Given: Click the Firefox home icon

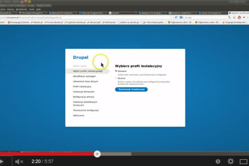Looking at the screenshot, I should (x=239, y=17).
